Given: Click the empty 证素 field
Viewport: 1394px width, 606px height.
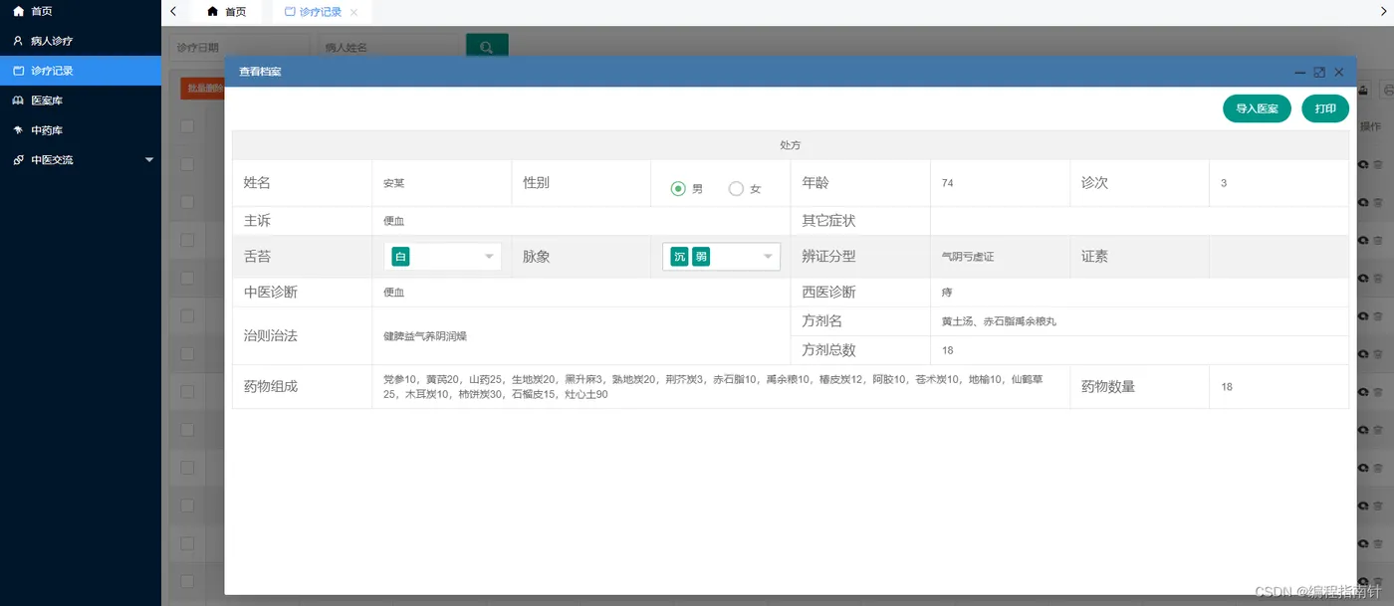Looking at the screenshot, I should tap(1278, 257).
